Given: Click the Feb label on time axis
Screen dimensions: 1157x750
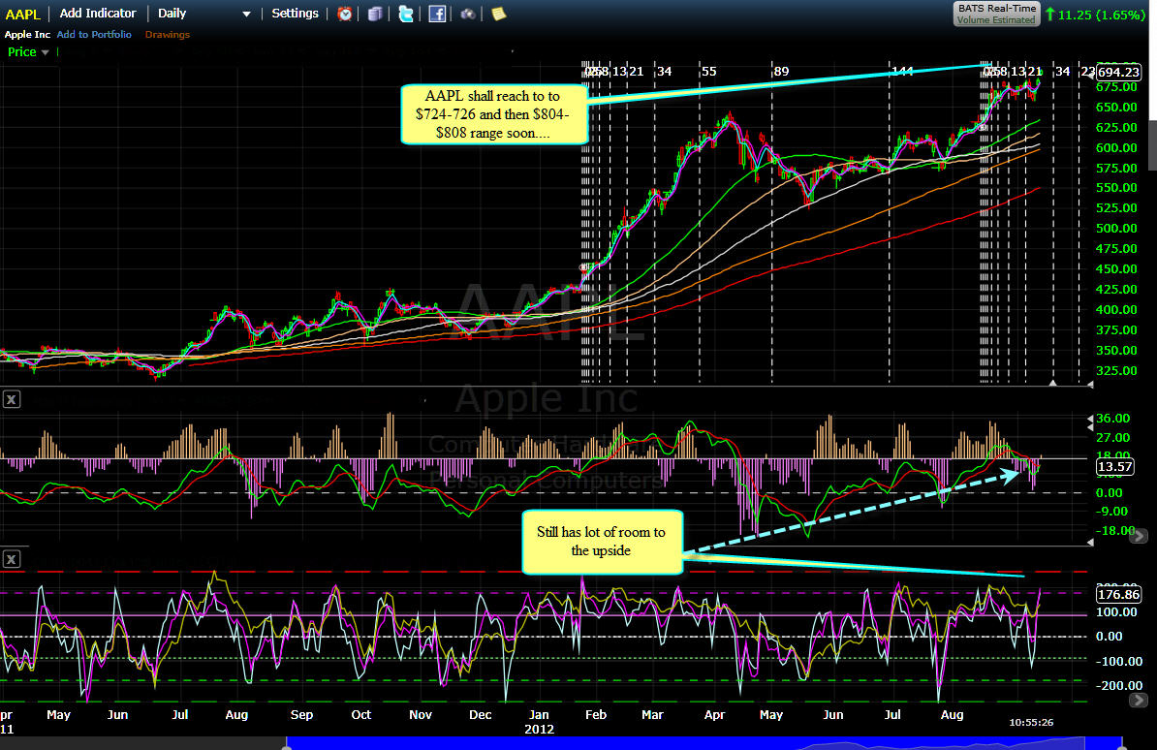Looking at the screenshot, I should [596, 714].
